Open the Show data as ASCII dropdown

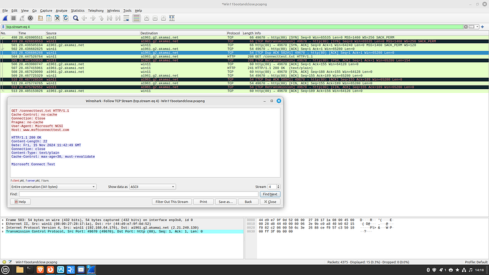pos(152,187)
